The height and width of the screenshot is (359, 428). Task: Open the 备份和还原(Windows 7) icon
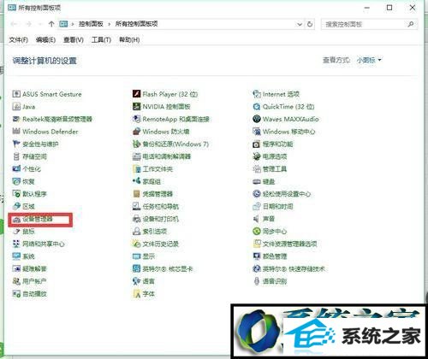click(x=136, y=144)
